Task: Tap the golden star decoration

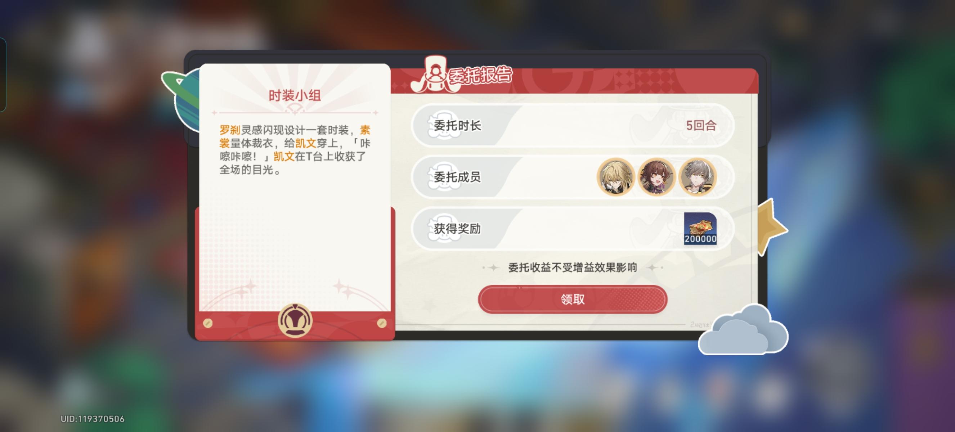Action: point(772,227)
